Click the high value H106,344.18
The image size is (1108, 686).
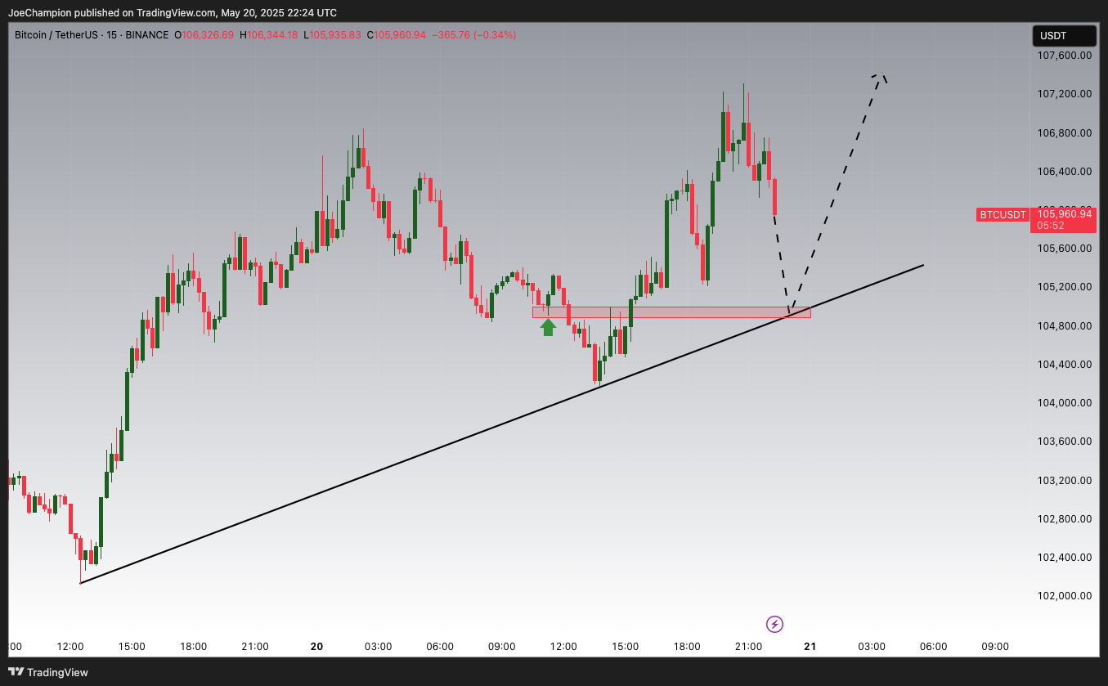coord(268,35)
